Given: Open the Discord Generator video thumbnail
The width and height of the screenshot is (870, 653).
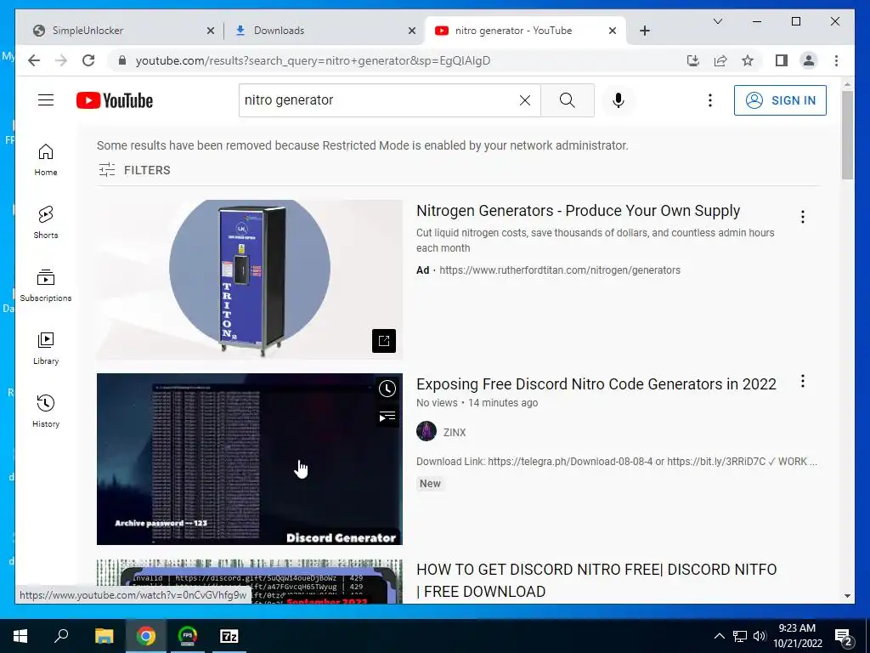Looking at the screenshot, I should point(250,458).
